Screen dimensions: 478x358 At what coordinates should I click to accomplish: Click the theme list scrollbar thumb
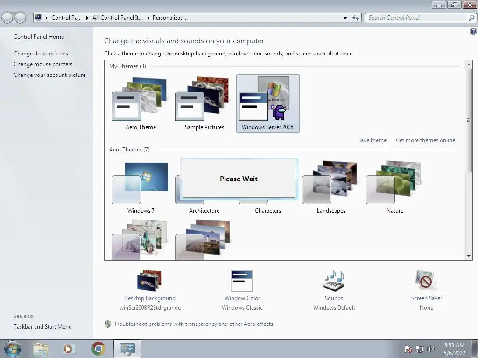pyautogui.click(x=469, y=120)
